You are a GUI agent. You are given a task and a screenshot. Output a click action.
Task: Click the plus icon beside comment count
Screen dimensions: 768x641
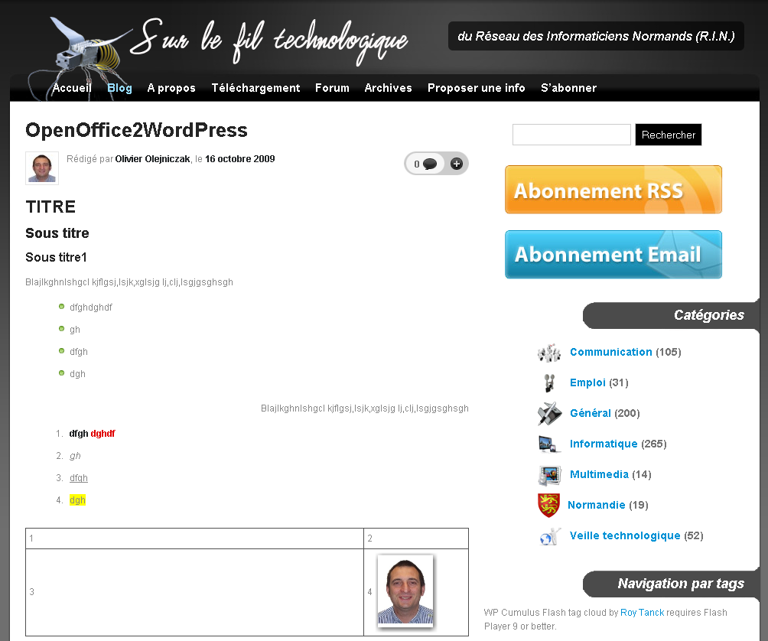[x=457, y=164]
